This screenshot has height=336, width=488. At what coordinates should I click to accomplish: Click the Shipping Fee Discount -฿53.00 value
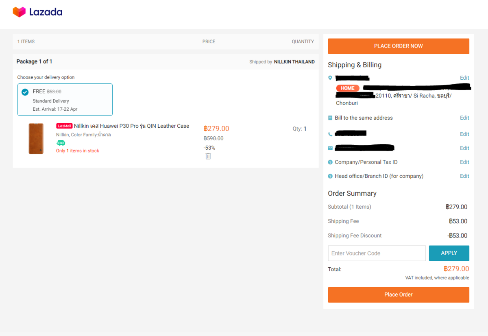pos(457,236)
